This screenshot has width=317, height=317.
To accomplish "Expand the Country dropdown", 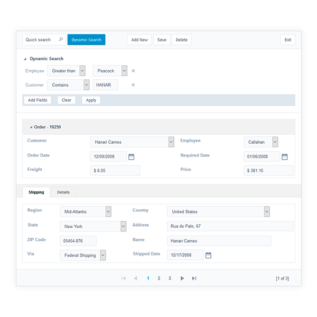I will pyautogui.click(x=267, y=212).
